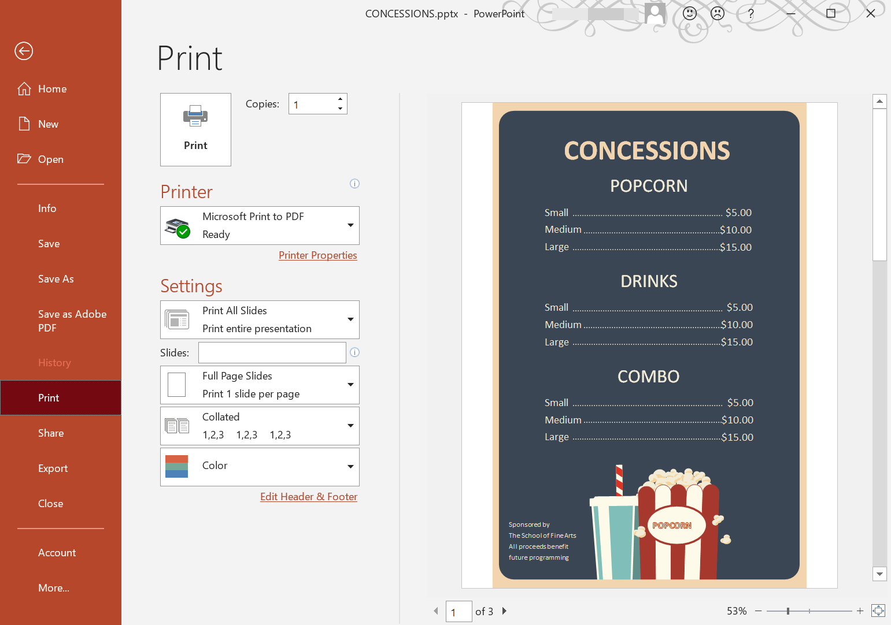This screenshot has width=891, height=625.
Task: Increase Copies using the up stepper
Action: pos(340,99)
